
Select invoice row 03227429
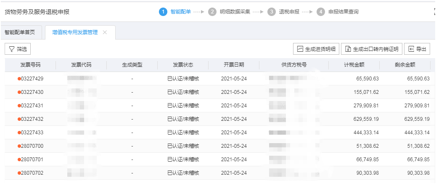click(32, 79)
